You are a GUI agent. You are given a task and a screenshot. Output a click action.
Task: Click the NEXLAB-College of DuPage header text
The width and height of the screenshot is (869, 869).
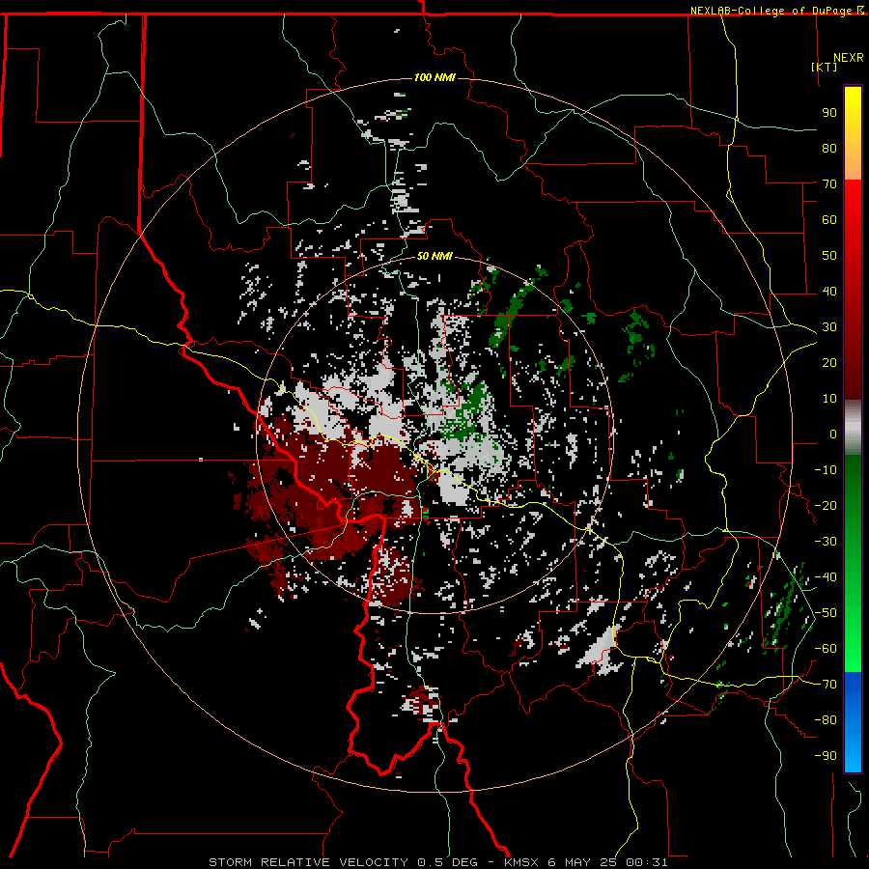(x=776, y=11)
